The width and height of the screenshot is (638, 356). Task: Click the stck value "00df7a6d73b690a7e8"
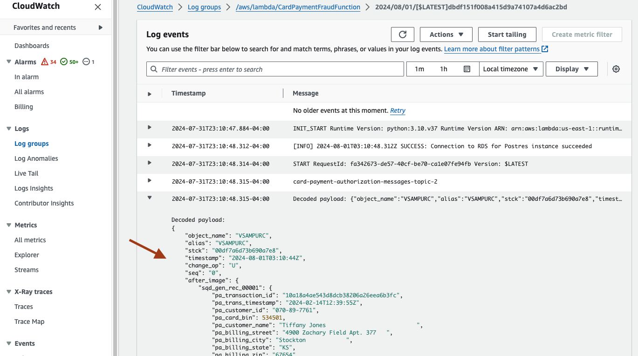point(245,251)
